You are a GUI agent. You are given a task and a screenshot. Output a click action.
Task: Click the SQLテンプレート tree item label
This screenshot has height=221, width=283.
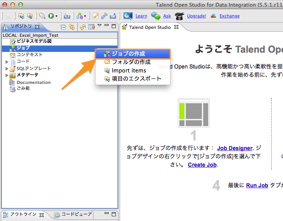coord(34,69)
